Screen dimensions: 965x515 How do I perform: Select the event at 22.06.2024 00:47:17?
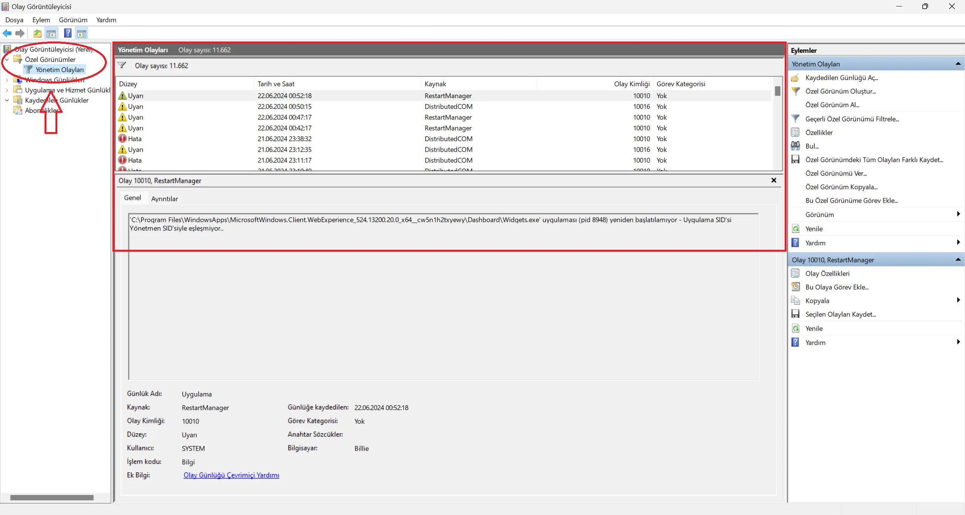pyautogui.click(x=444, y=117)
